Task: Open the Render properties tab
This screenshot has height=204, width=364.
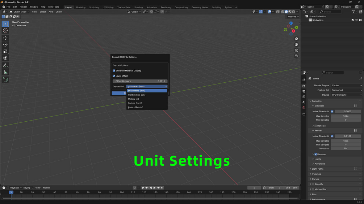Action: coord(304,86)
